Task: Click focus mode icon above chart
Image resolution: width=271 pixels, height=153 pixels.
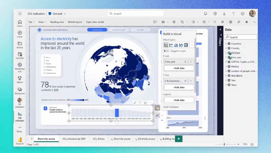Action: point(145,103)
